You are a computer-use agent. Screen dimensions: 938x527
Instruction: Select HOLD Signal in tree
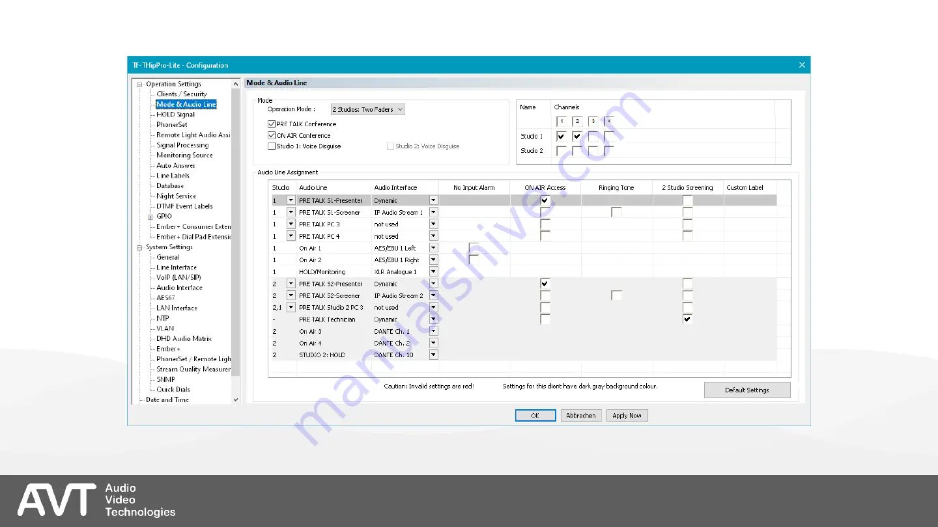click(x=176, y=115)
